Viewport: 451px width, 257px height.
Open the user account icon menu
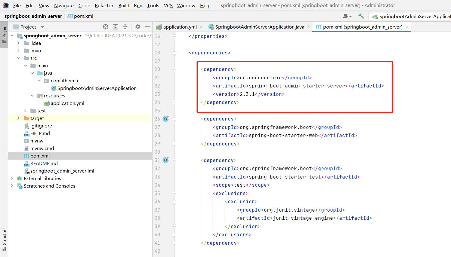[347, 16]
